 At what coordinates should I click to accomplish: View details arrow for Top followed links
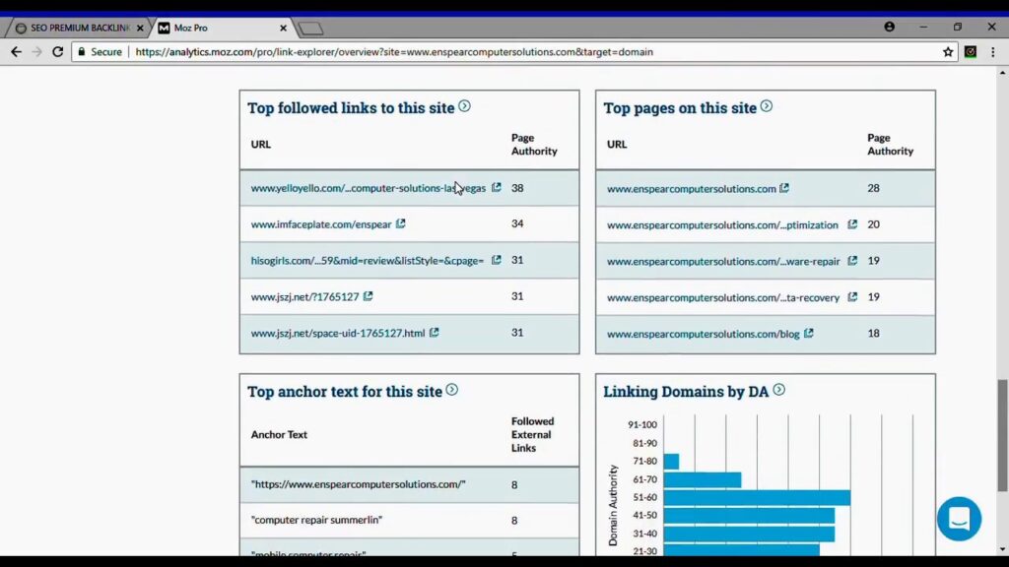[464, 106]
